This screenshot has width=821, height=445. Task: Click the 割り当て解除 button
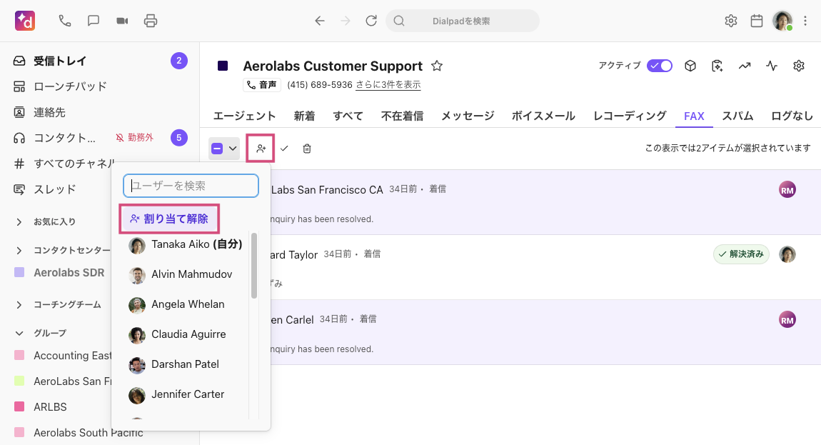[169, 219]
